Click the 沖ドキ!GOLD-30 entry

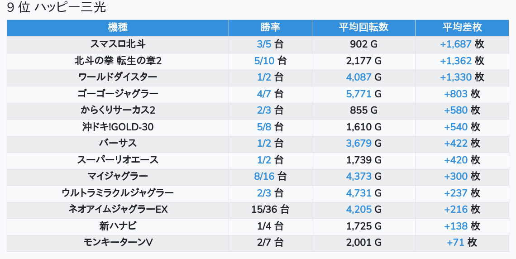point(118,127)
